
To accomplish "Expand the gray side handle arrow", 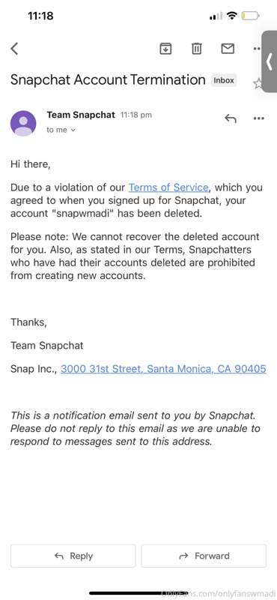I will (x=270, y=61).
